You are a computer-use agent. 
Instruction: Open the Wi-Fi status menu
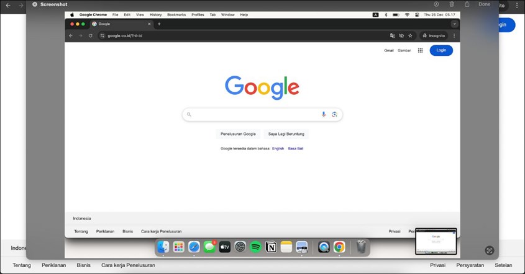407,15
